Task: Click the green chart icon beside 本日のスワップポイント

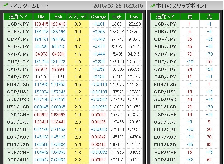Action: (x=152, y=5)
